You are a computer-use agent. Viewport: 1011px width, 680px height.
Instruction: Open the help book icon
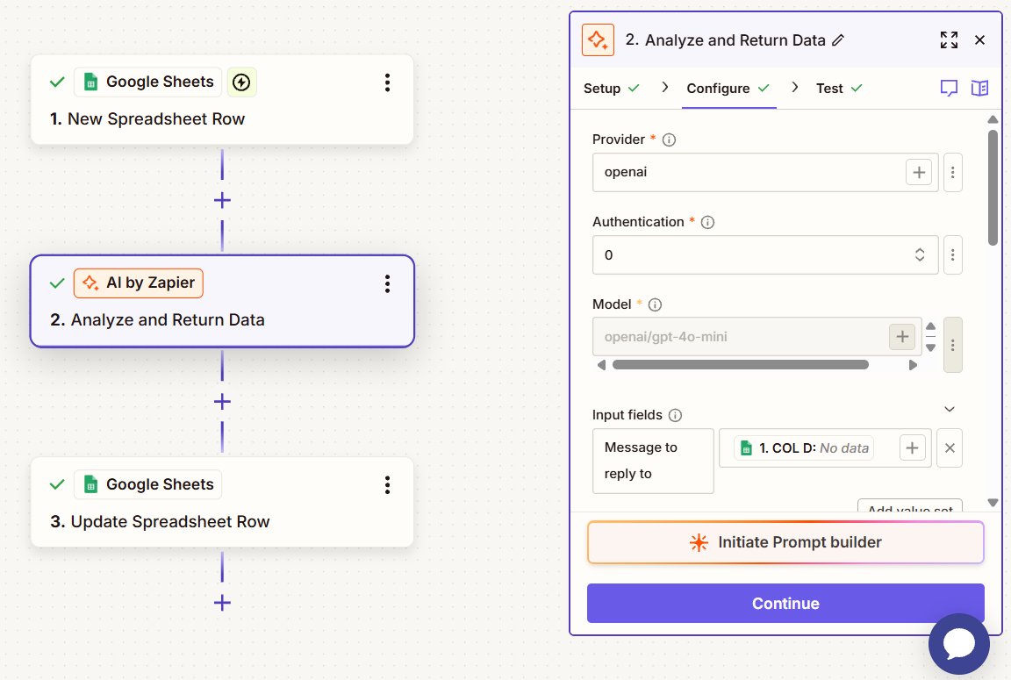pyautogui.click(x=980, y=89)
